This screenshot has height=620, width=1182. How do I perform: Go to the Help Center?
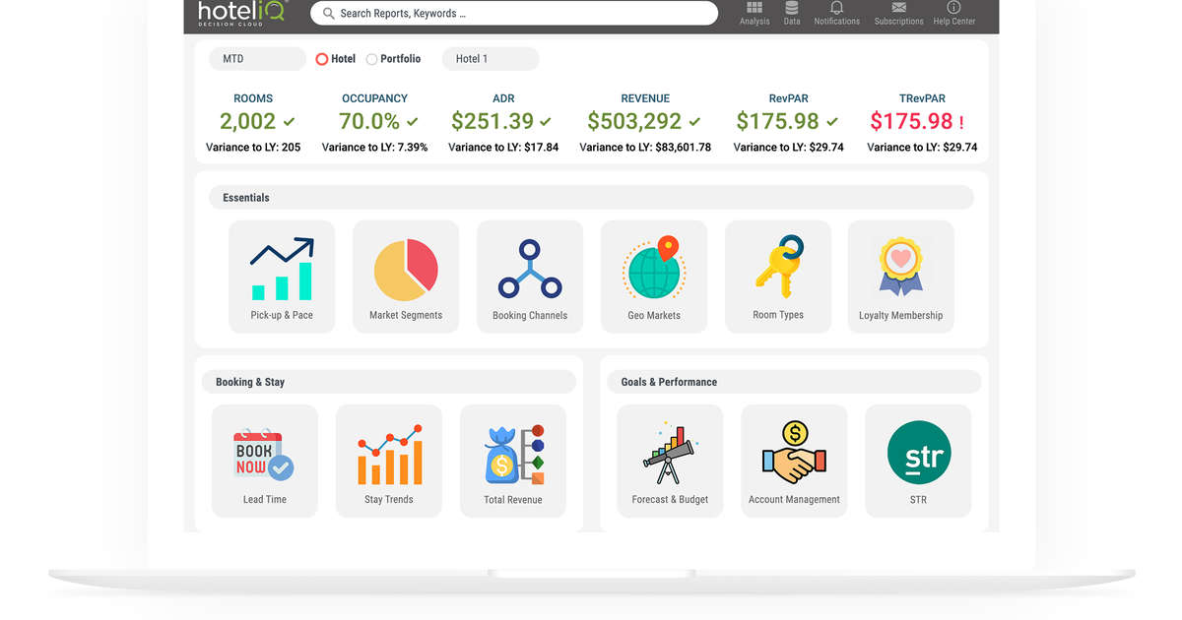(953, 13)
